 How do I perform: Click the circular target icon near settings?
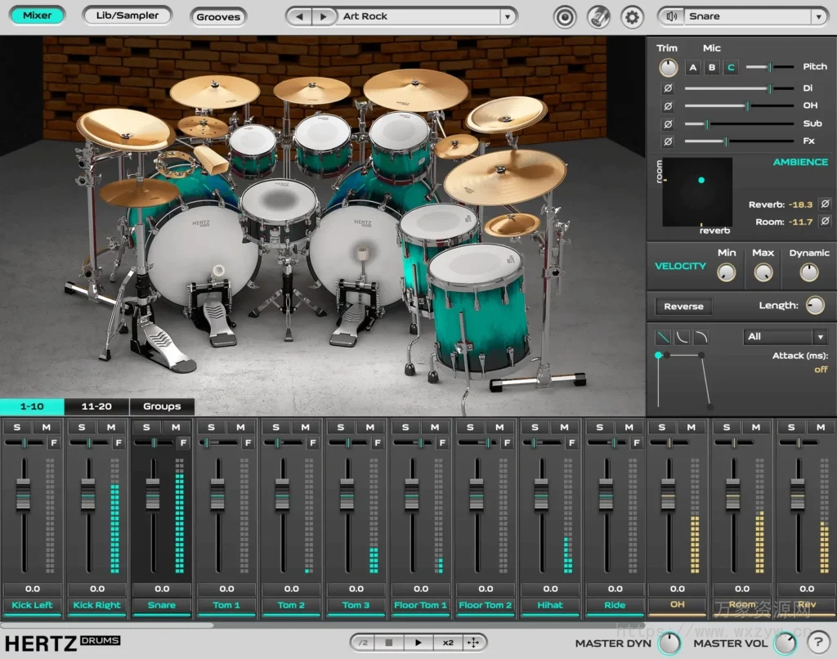(x=566, y=16)
